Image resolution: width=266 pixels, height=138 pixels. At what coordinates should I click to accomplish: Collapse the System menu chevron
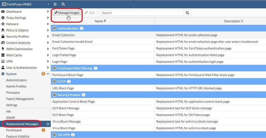tap(48, 74)
